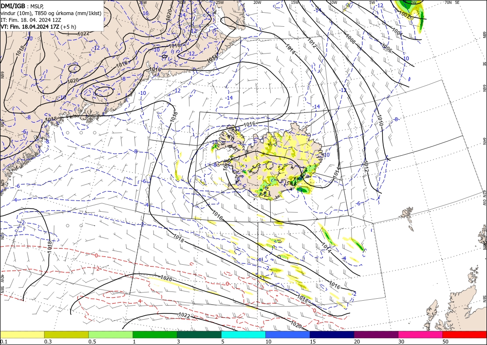Image resolution: width=487 pixels, height=345 pixels.
Task: Click the purple 20–30 legend swatch
Action: pyautogui.click(x=376, y=334)
